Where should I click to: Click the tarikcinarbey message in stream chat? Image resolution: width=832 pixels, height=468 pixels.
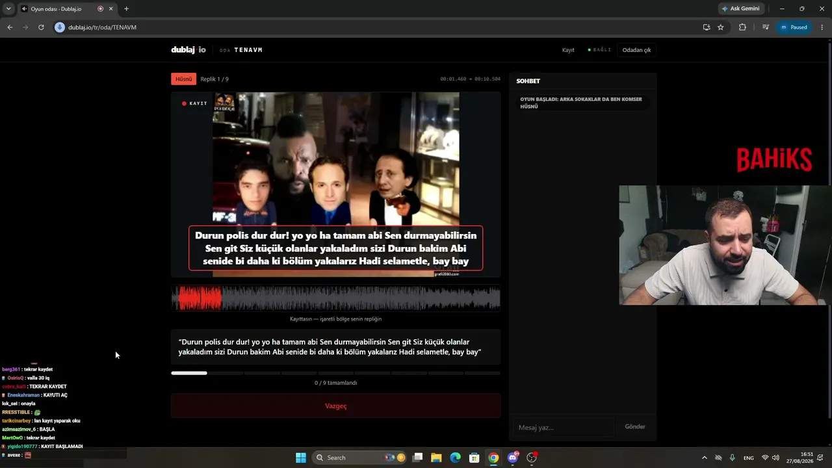[x=41, y=421]
